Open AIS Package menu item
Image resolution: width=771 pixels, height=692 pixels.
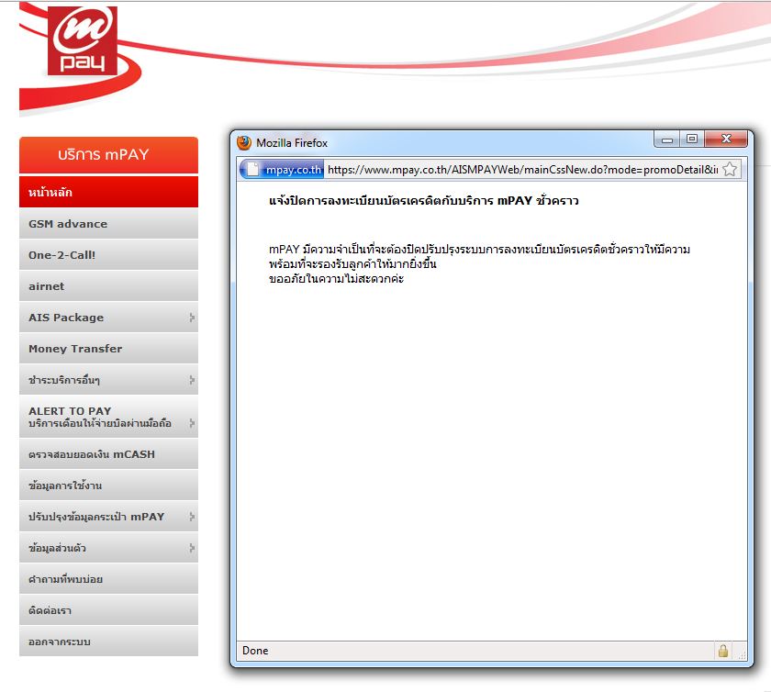click(x=108, y=318)
